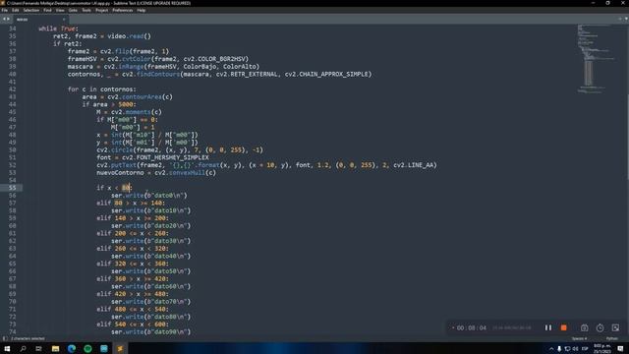Click line number 42 in gutter
629x354 pixels.
pos(13,89)
